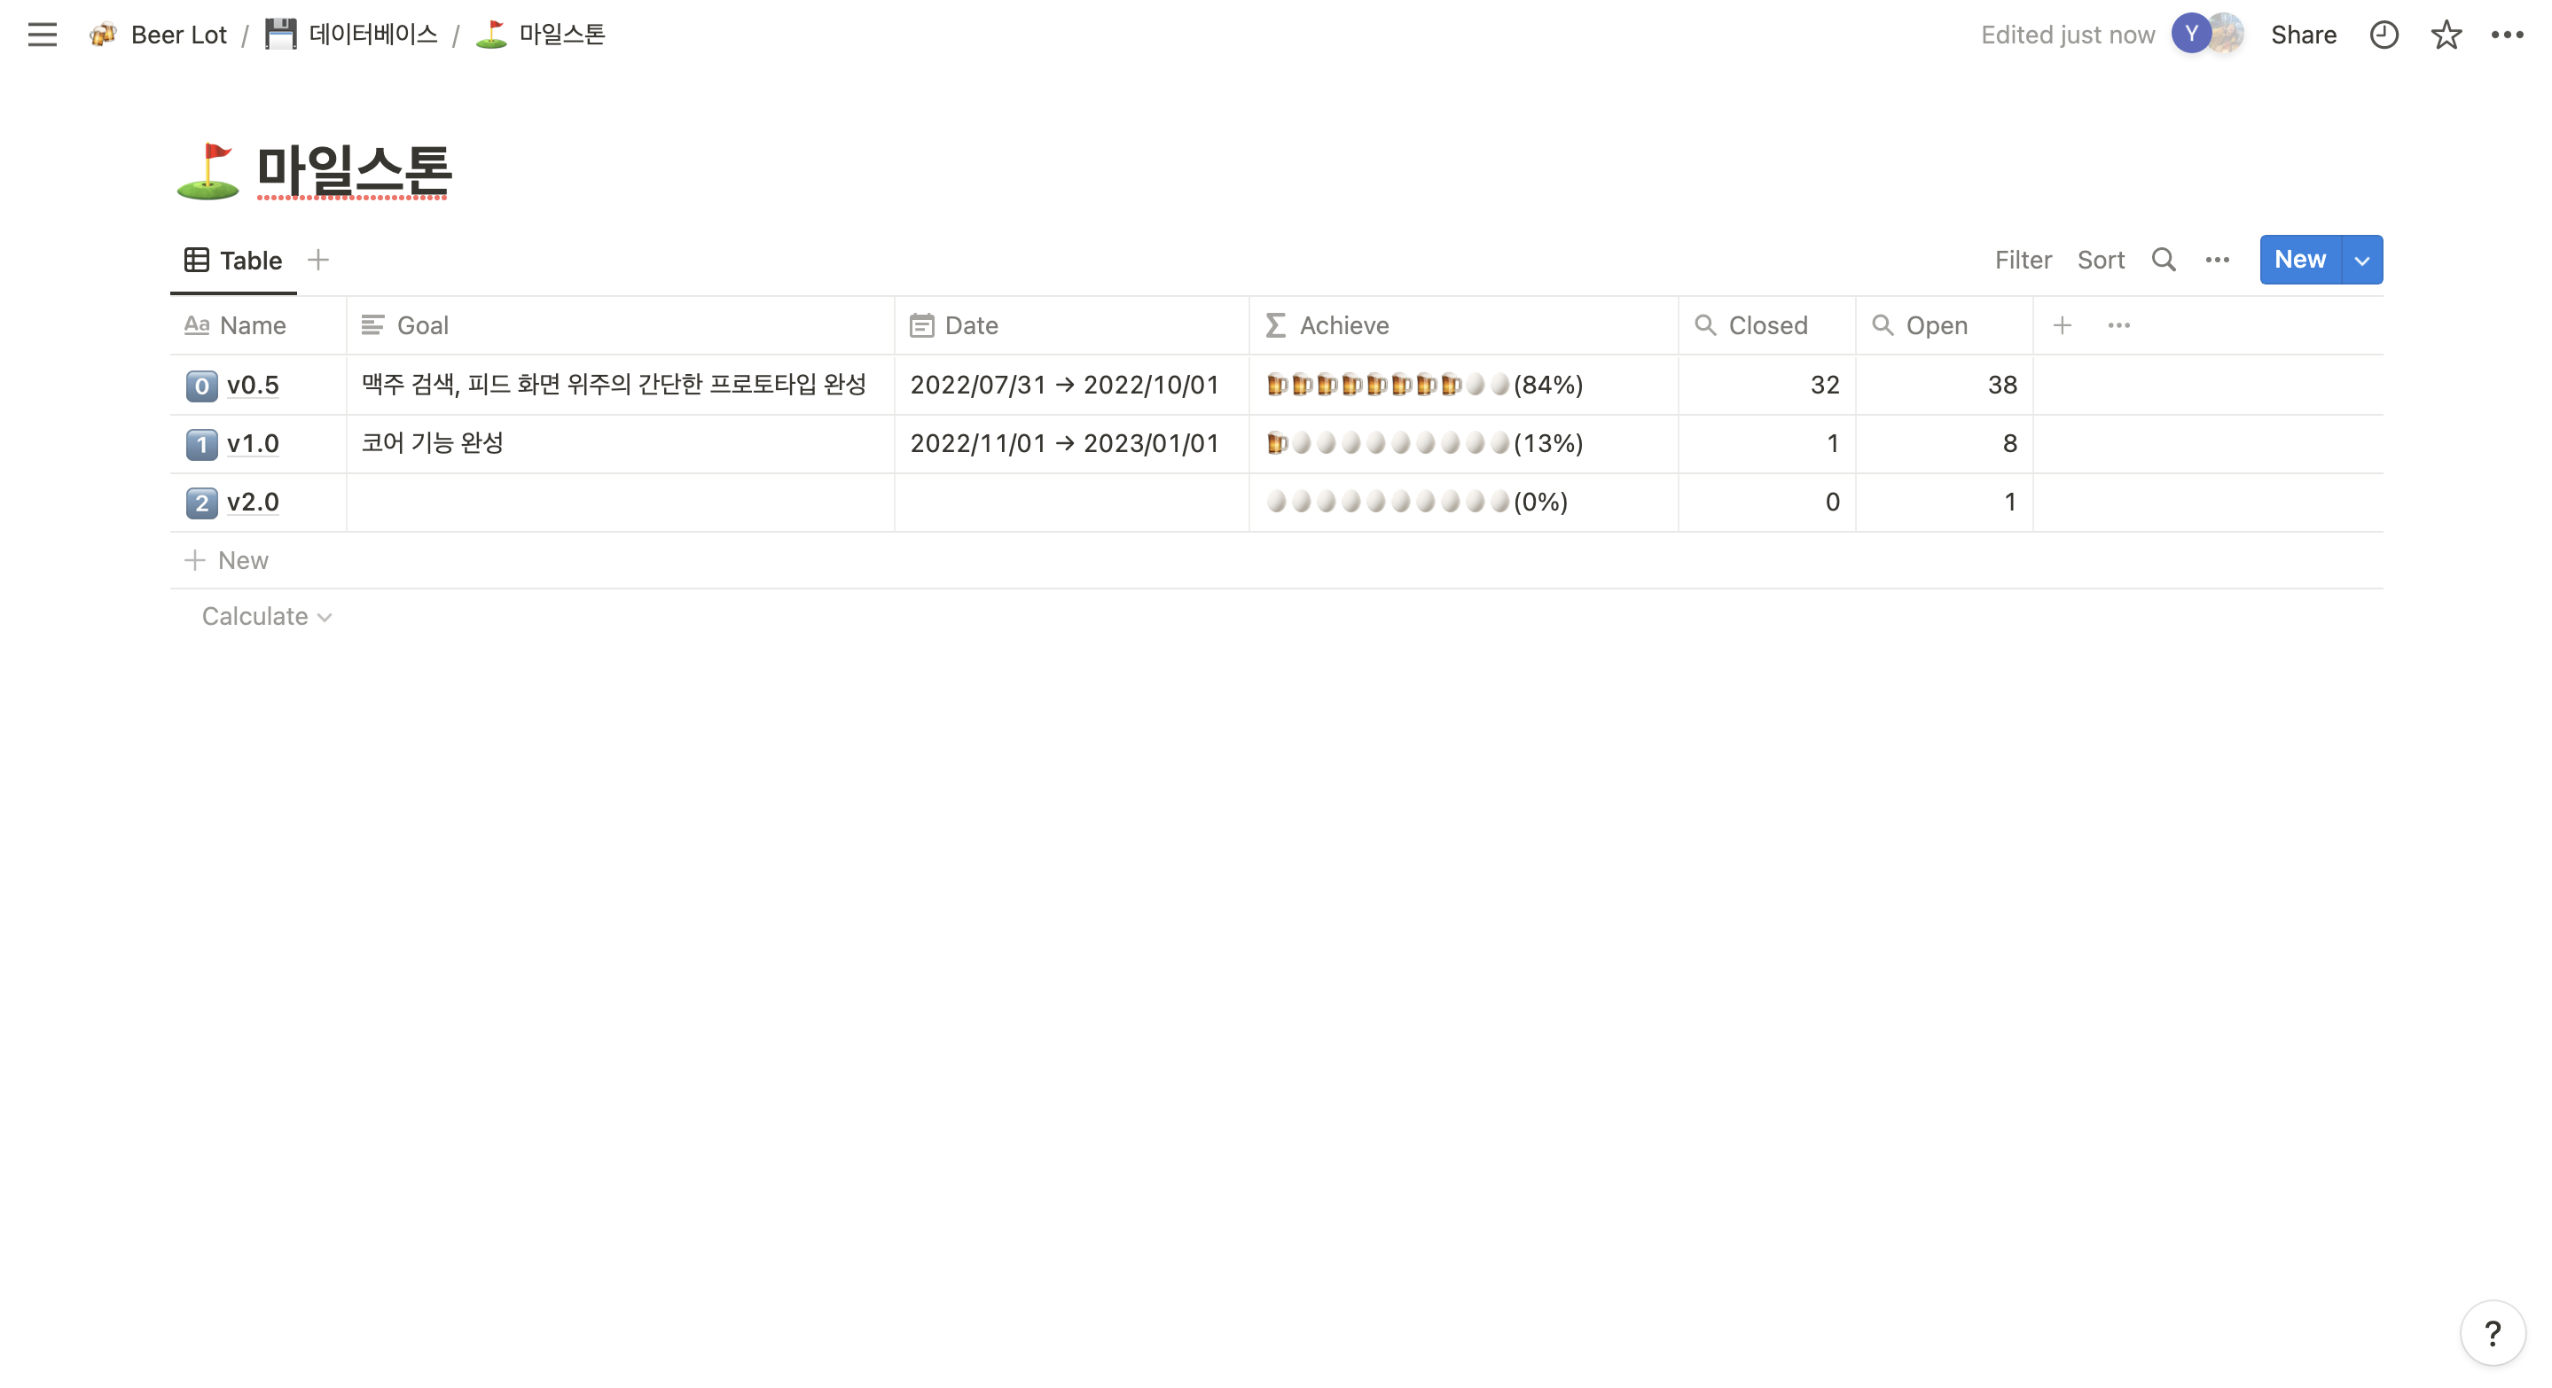This screenshot has width=2552, height=1388.
Task: Open database view options ellipsis
Action: 2216,260
